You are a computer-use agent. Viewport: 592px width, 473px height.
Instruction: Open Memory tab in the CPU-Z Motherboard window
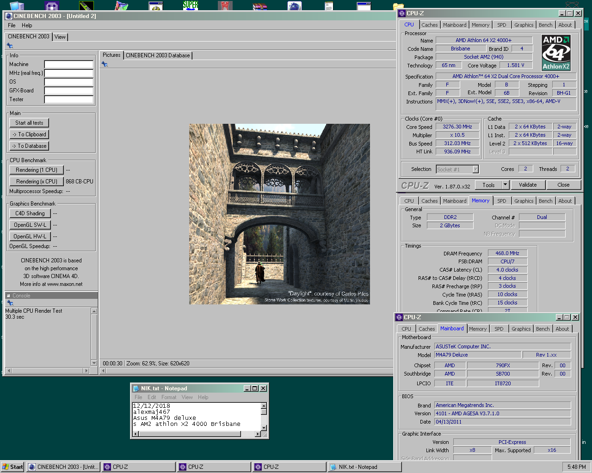(477, 329)
